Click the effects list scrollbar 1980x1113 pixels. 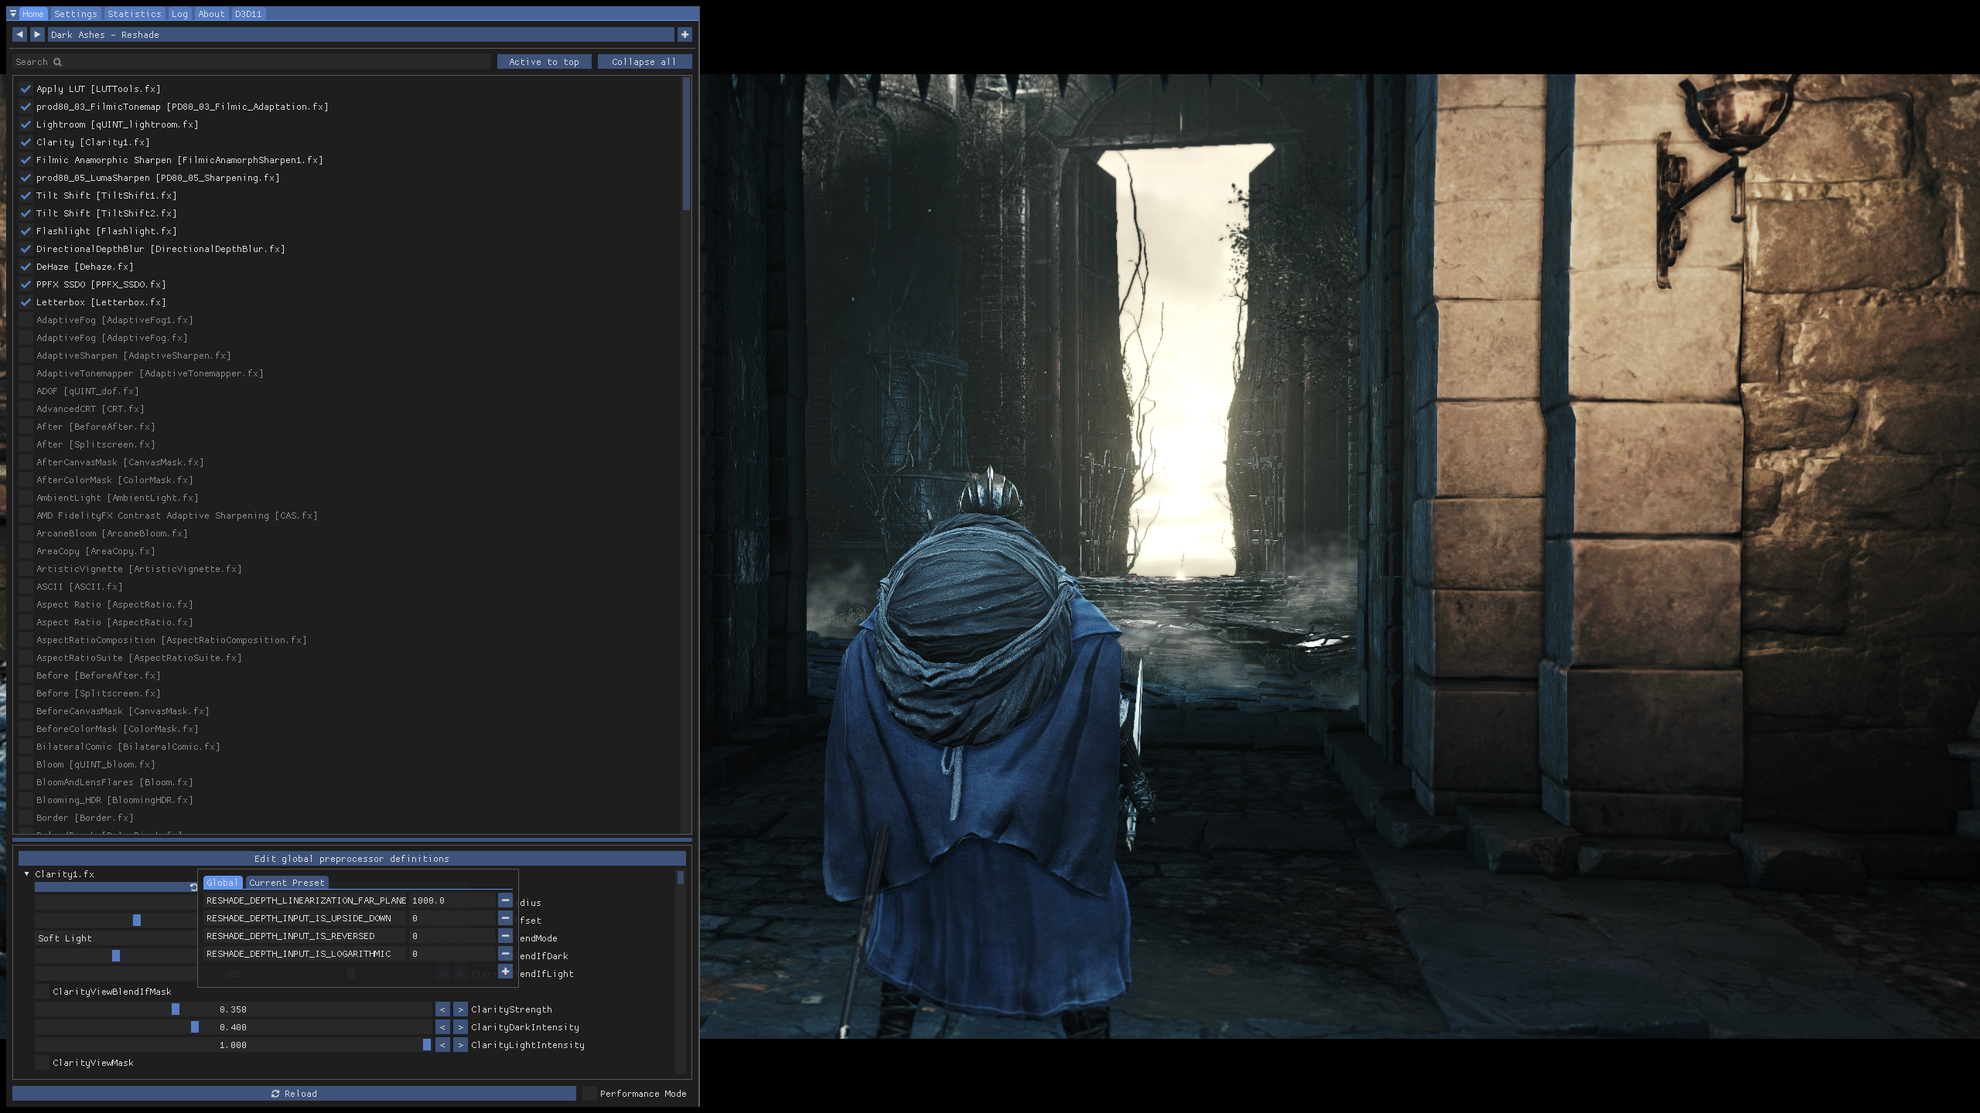[x=686, y=144]
